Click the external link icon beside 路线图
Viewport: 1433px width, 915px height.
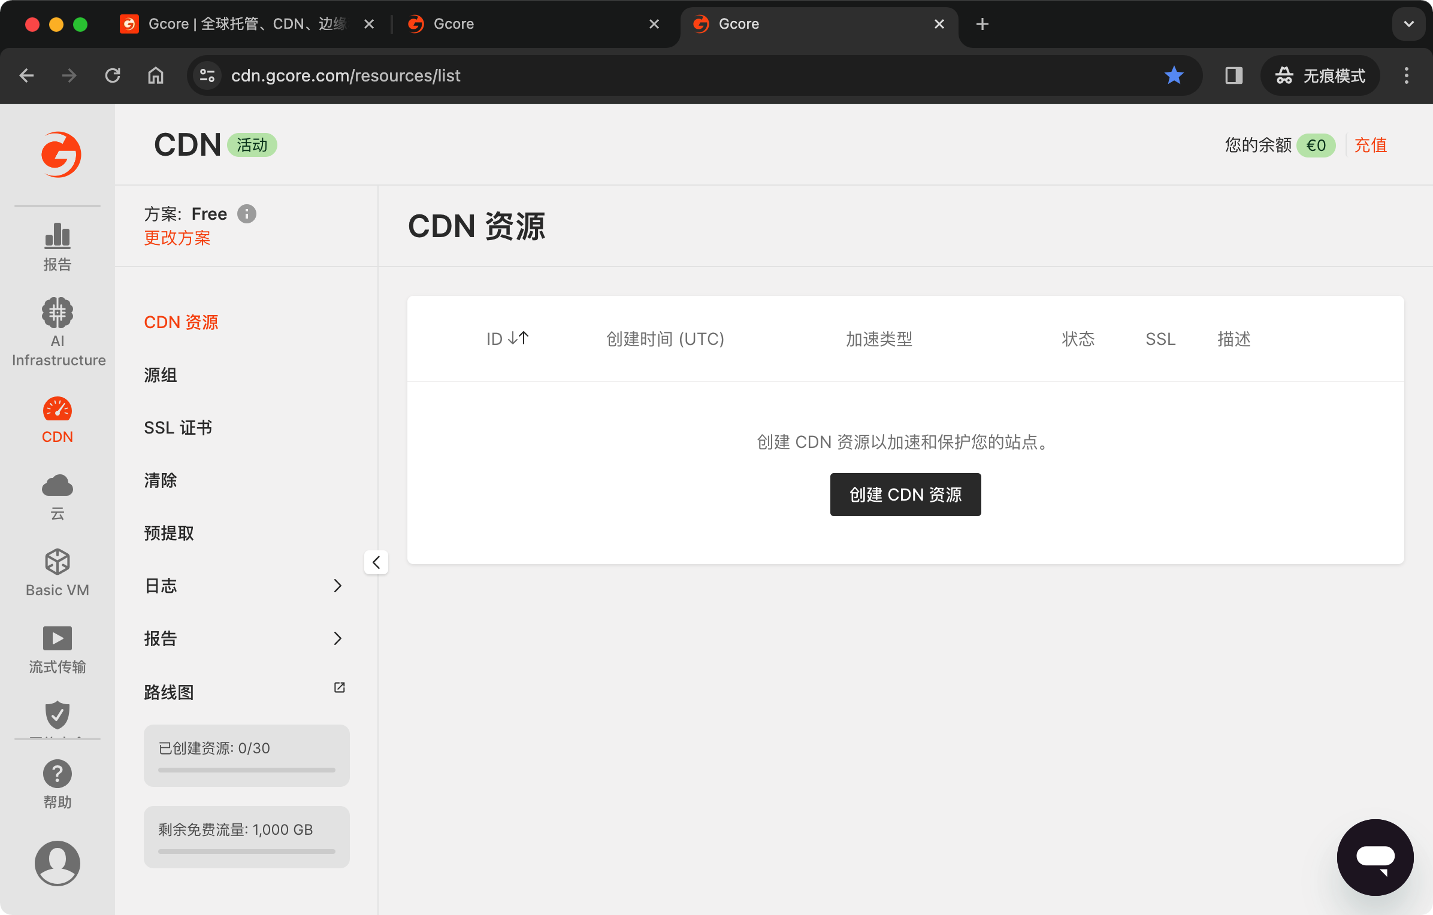(x=339, y=687)
